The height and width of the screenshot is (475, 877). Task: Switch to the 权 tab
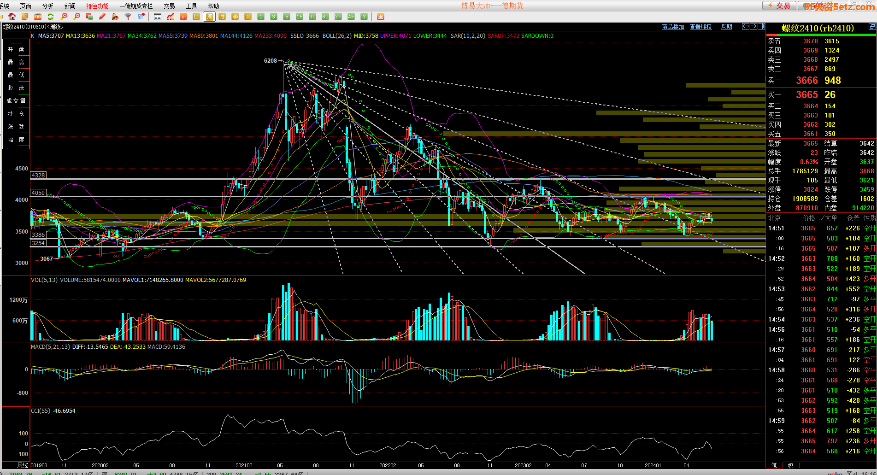point(791,466)
